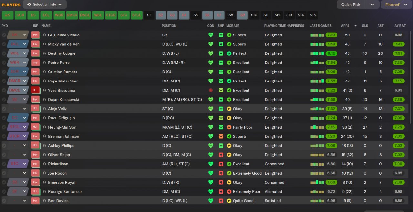
Task: Click the Alienated playing time cell for Bentancur
Action: tap(273, 191)
